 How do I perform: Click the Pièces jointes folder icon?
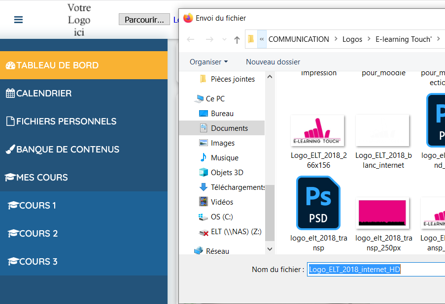click(203, 79)
